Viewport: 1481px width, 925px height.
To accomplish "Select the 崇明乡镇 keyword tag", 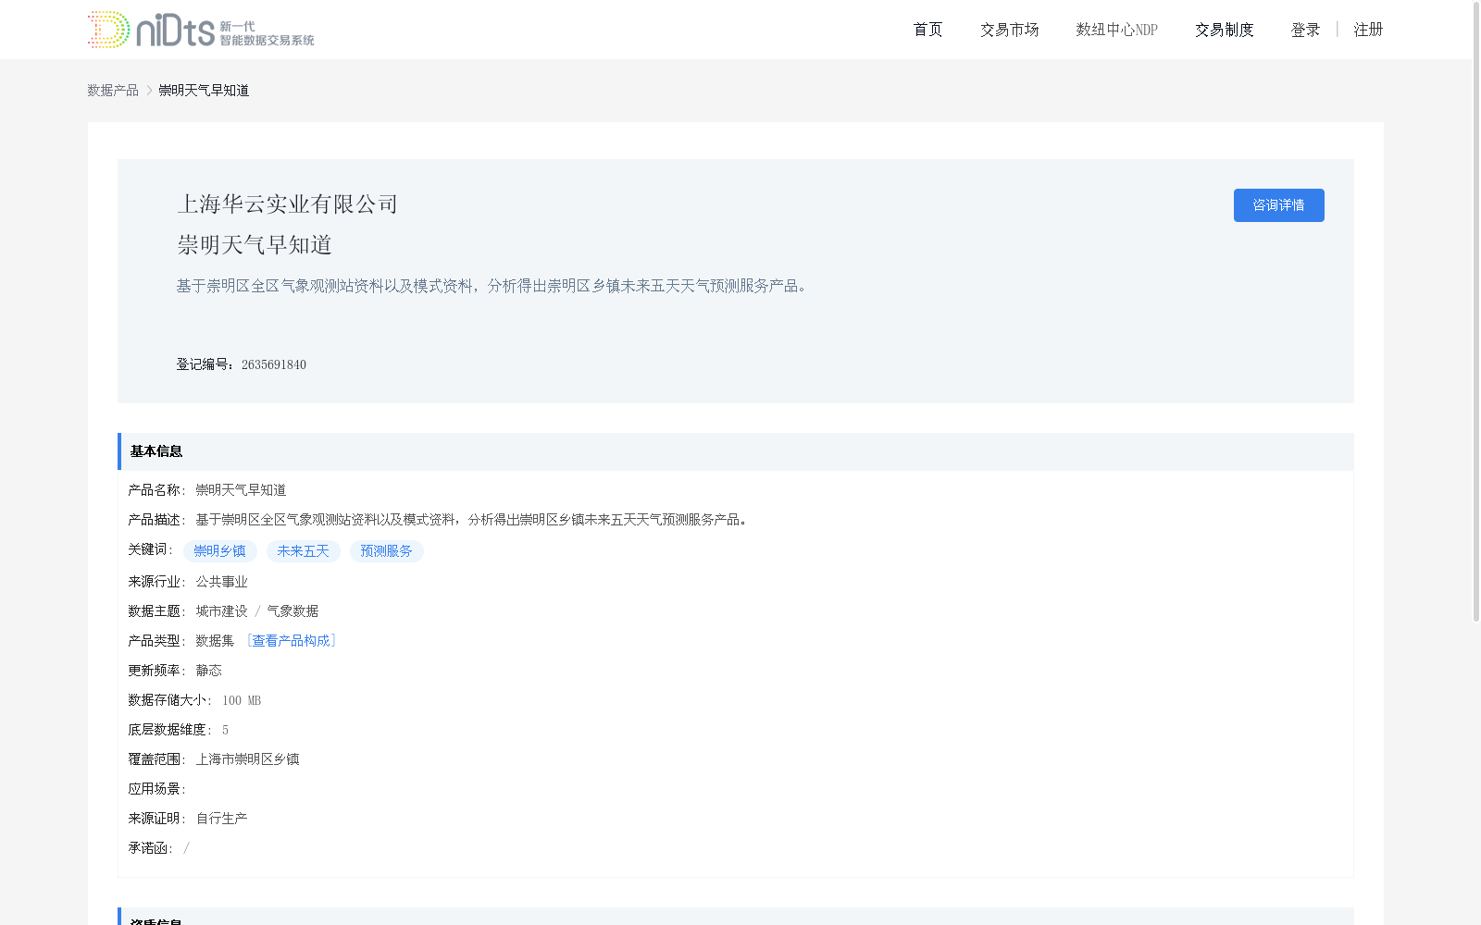I will click(220, 551).
